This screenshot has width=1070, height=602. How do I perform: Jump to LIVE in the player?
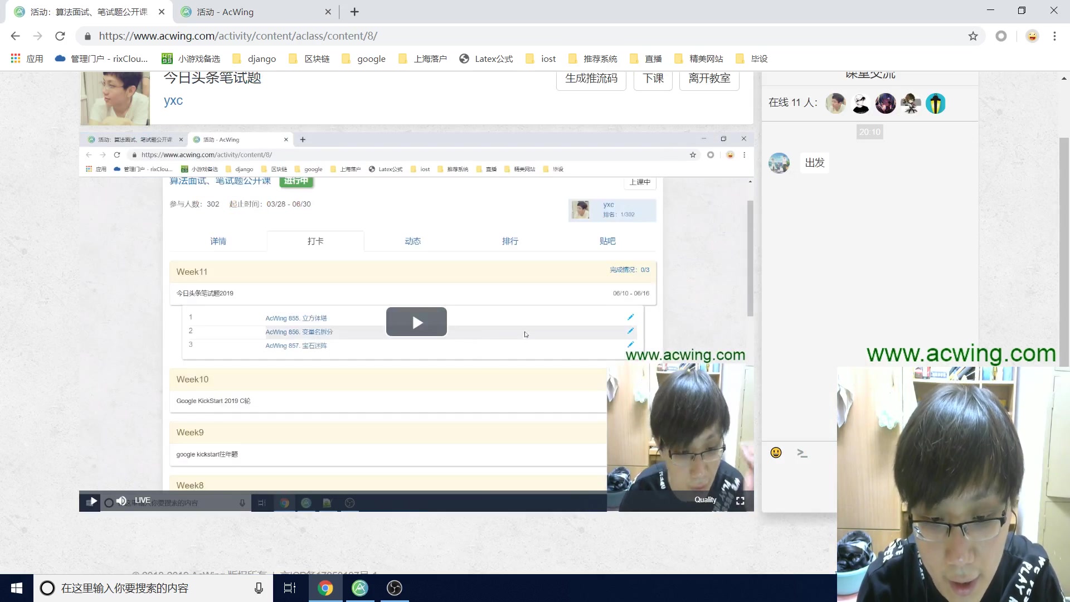pyautogui.click(x=143, y=501)
